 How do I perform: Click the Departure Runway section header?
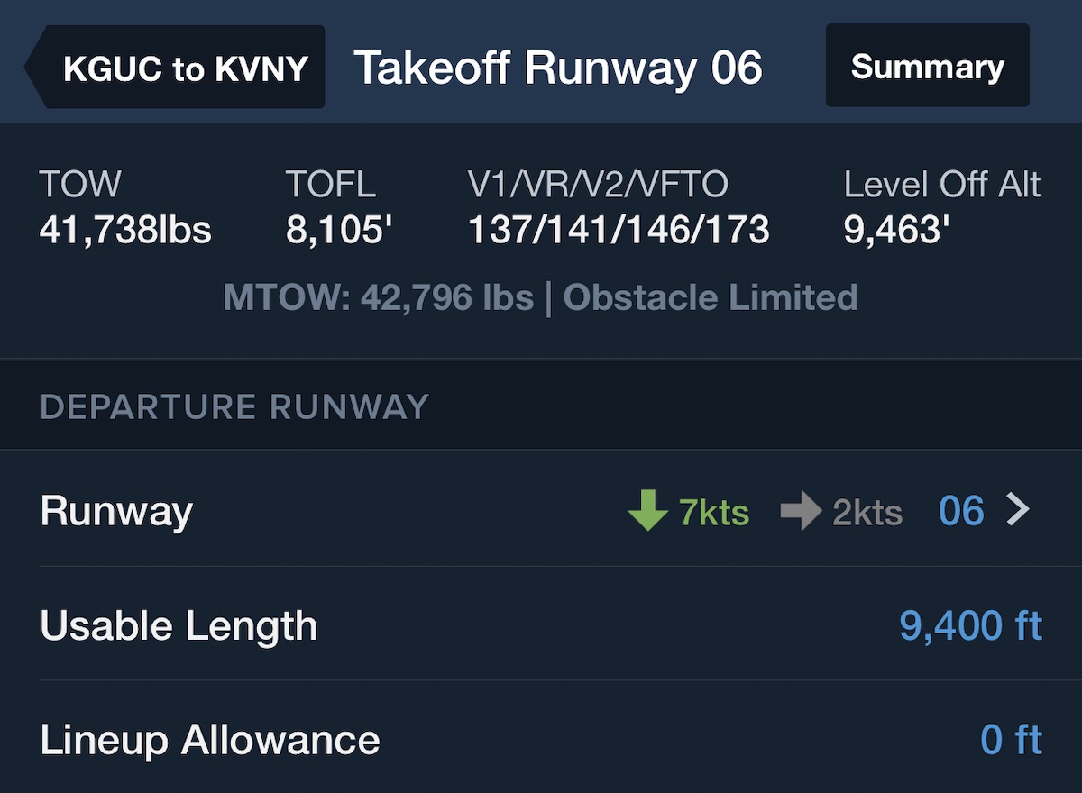pyautogui.click(x=234, y=407)
